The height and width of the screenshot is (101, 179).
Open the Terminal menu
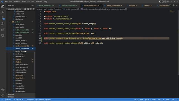pyautogui.click(x=39, y=2)
